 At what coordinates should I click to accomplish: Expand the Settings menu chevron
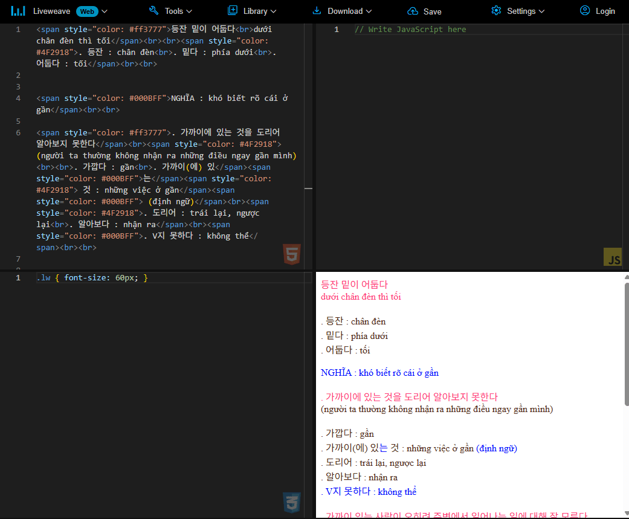click(x=541, y=11)
